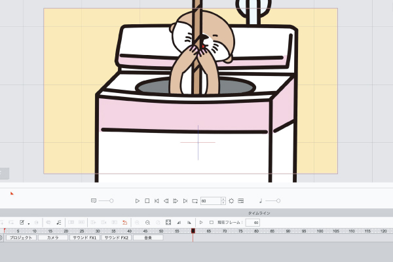
Task: Click the music note volume icon
Action: pyautogui.click(x=261, y=200)
